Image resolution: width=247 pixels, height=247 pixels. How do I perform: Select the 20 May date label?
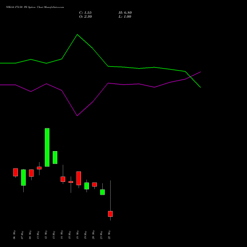93,235
